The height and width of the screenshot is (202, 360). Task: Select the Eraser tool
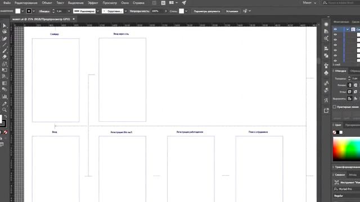pos(4,57)
